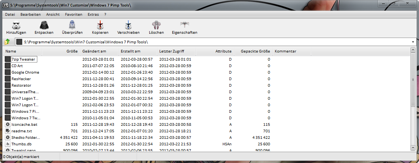Image resolution: width=419 pixels, height=163 pixels.
Task: Click the 2010-08-10 21:46 created date of CD Art
Action: [137, 66]
